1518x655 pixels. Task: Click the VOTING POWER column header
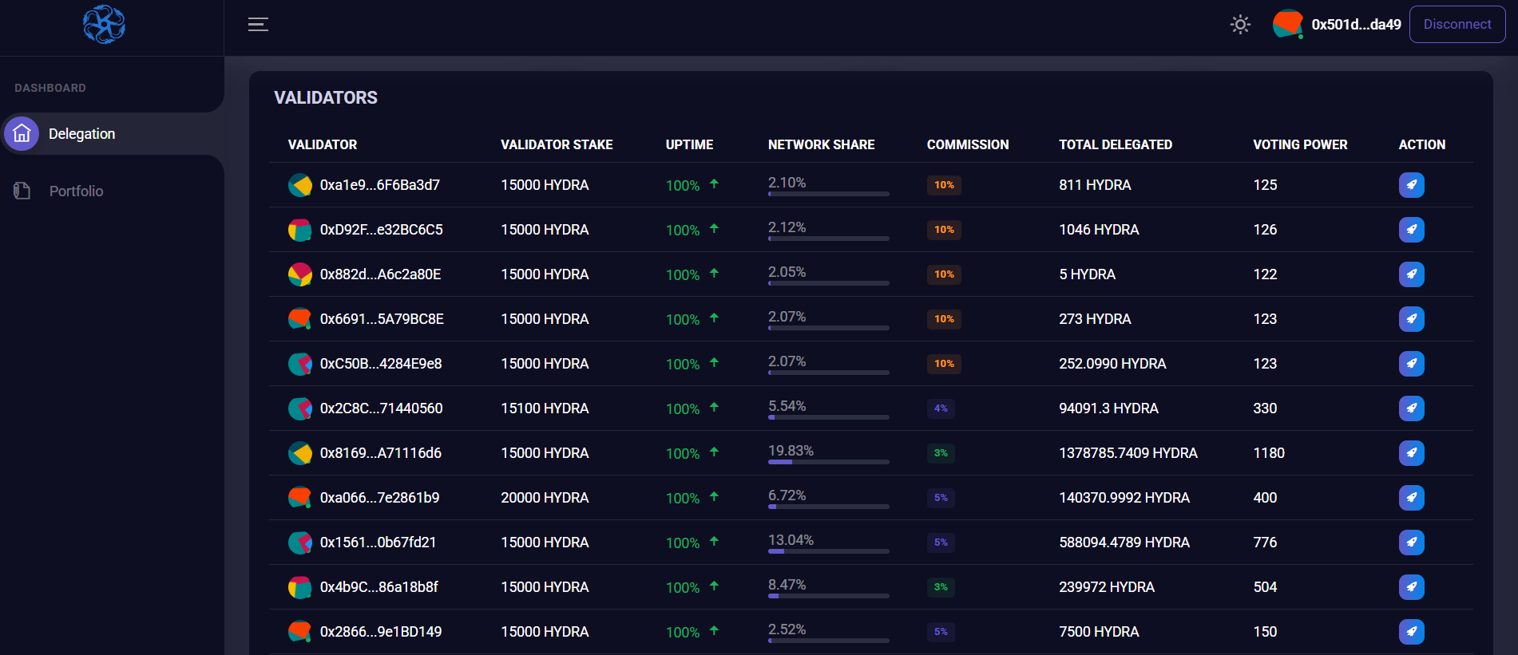pyautogui.click(x=1300, y=144)
